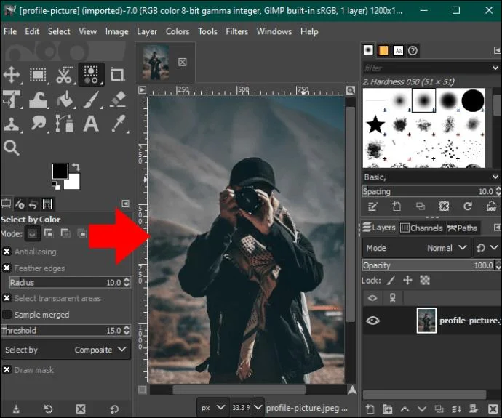Click Refresh brushes icon

tap(468, 206)
